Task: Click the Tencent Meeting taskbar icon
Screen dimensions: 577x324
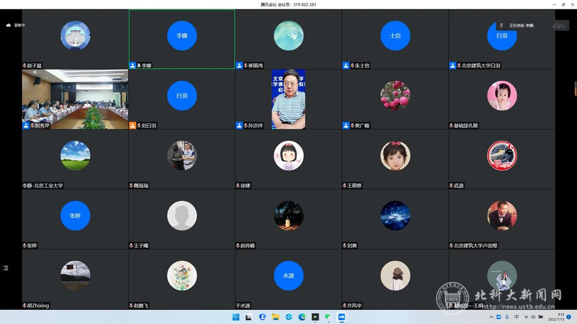Action: [x=342, y=317]
